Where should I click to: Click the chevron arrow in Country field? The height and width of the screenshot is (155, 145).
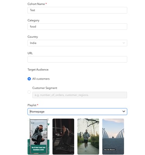click(x=124, y=43)
